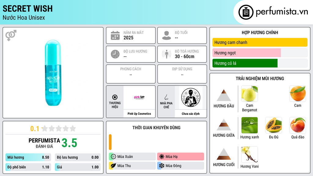Screen dimensions: 313x176
Task: Click the Hương cỏ lá accord bar
Action: [260, 63]
